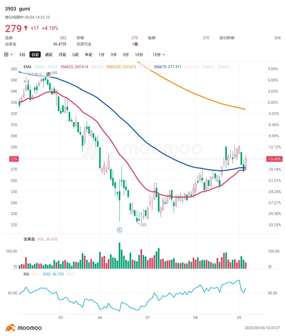Click the red -15.45% percent tag
Viewport: 285px width, 336px height.
pyautogui.click(x=274, y=159)
